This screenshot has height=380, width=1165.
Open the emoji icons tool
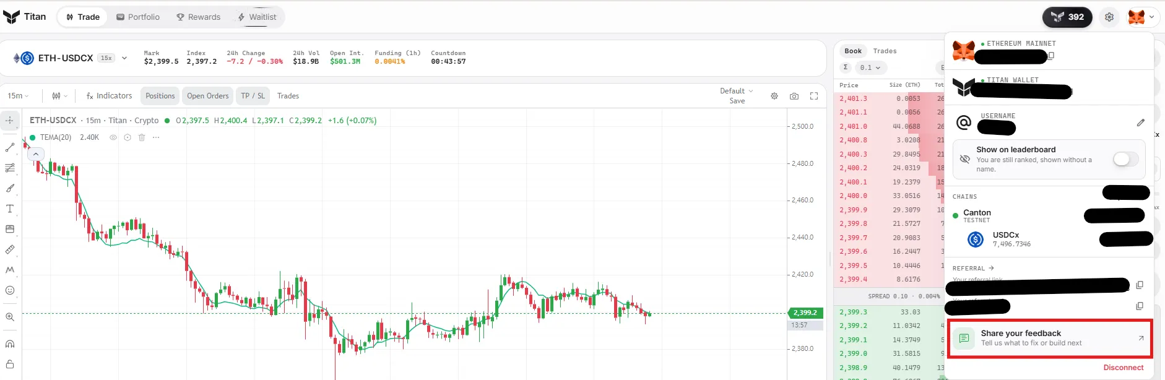[x=10, y=290]
